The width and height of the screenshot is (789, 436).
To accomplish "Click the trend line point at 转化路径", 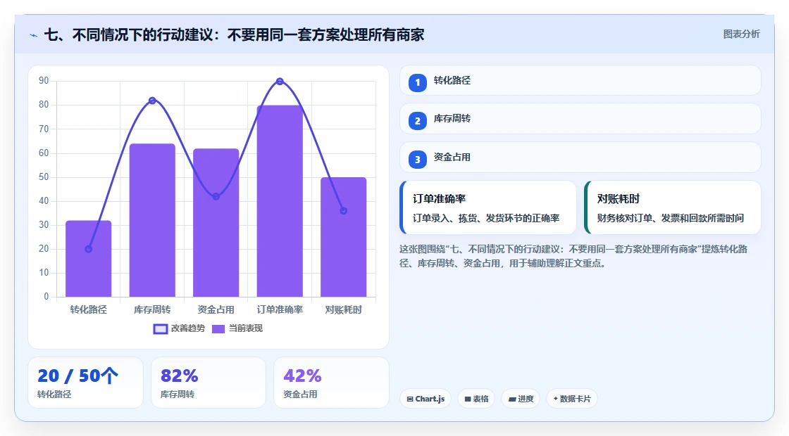I will coord(89,249).
